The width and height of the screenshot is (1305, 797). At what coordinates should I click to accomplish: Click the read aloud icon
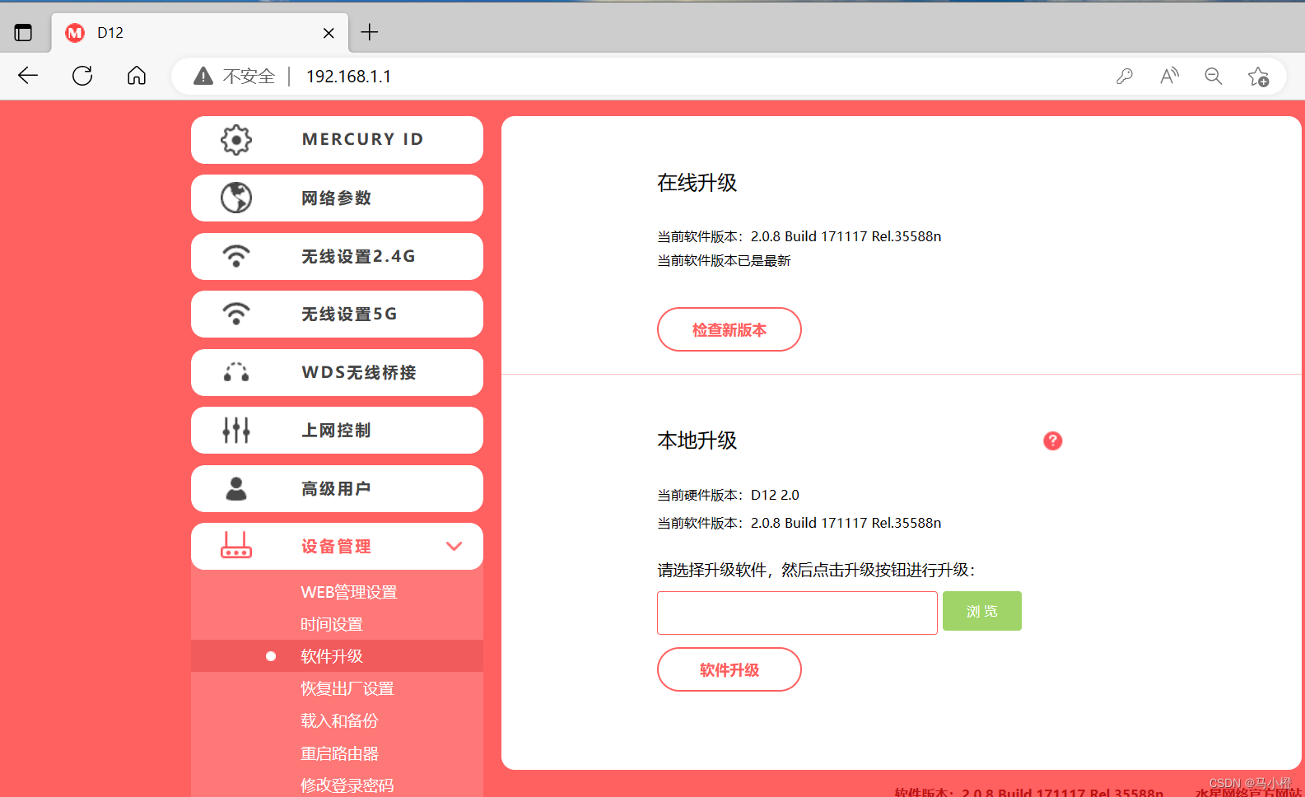1169,77
